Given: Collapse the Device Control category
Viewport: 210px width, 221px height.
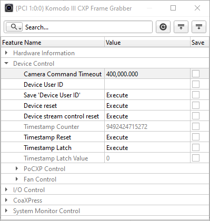Looking at the screenshot, I should 6,63.
